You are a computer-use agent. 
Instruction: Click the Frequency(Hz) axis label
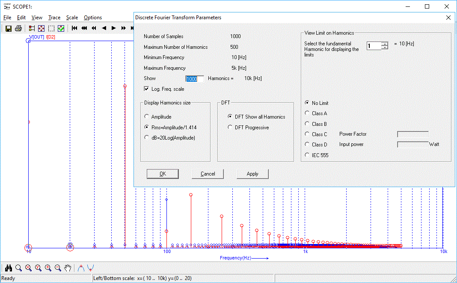[235, 258]
